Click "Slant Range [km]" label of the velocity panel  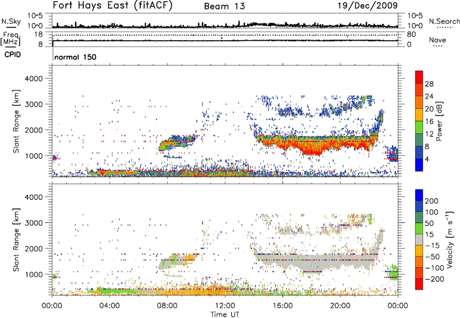coord(16,240)
